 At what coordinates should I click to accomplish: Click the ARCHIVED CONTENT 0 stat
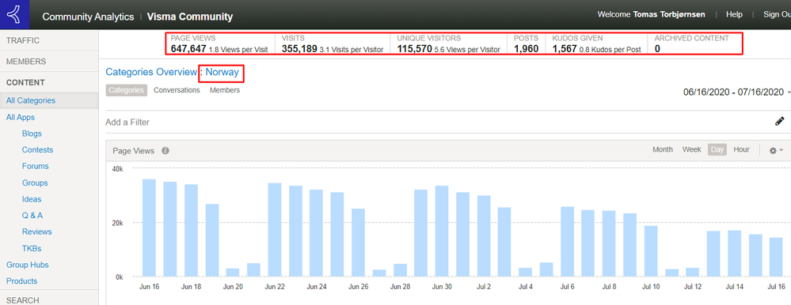tap(691, 43)
